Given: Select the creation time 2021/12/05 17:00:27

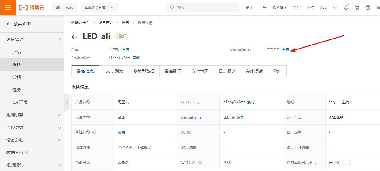Looking at the screenshot, I should pyautogui.click(x=134, y=148).
